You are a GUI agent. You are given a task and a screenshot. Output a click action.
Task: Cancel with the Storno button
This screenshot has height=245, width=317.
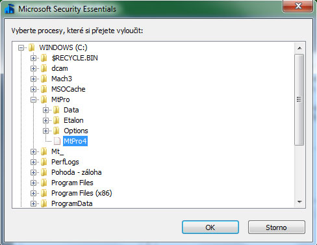click(x=276, y=227)
